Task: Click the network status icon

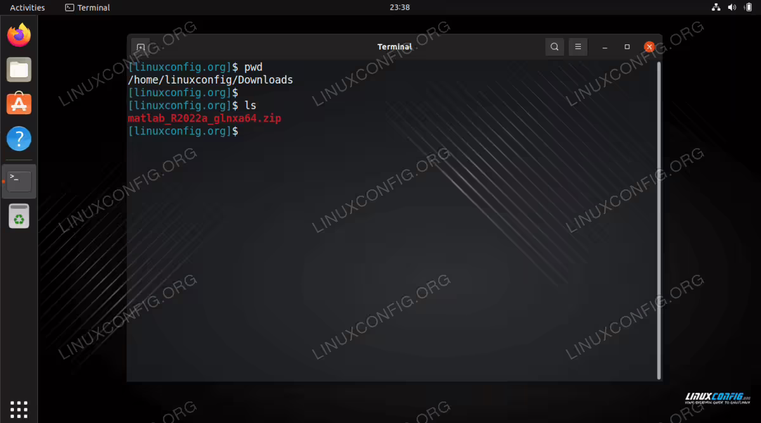Action: tap(716, 8)
